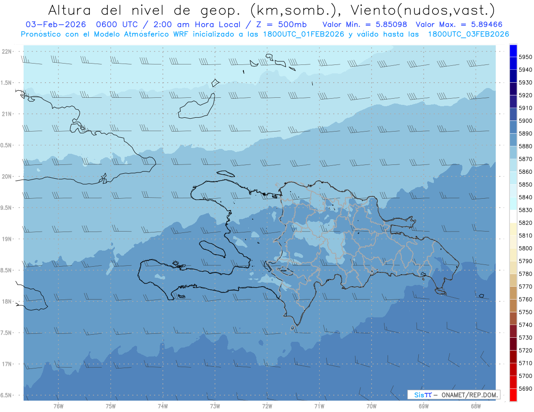The height and width of the screenshot is (412, 534).
Task: Click the 'ONAMET/REP.DOM.' credit label
Action: click(x=469, y=395)
